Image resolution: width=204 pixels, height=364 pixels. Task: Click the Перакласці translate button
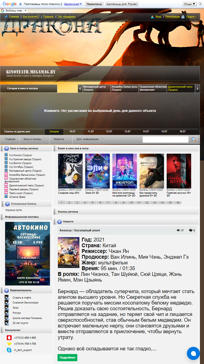pyautogui.click(x=94, y=4)
